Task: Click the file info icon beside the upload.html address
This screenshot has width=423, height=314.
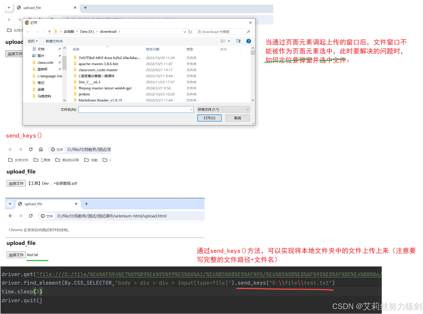Action: pyautogui.click(x=43, y=216)
